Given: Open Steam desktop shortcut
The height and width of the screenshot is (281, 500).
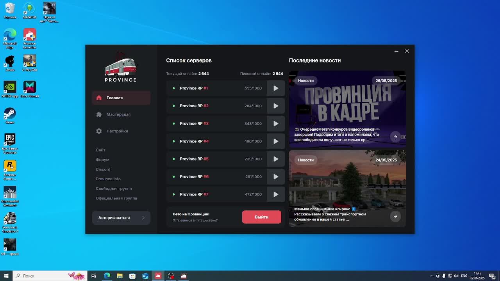Looking at the screenshot, I should (x=10, y=116).
